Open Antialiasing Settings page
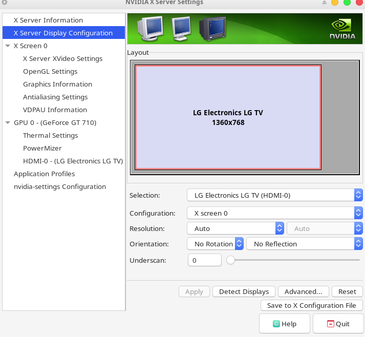This screenshot has height=337, width=365. pyautogui.click(x=55, y=97)
